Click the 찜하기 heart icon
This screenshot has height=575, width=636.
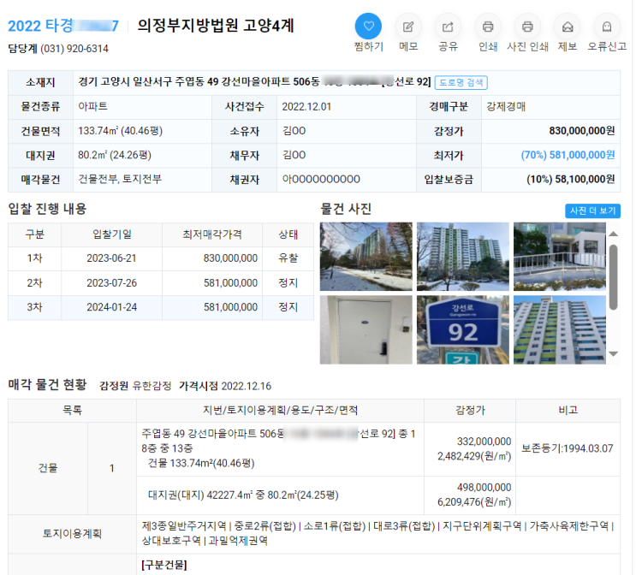(368, 27)
